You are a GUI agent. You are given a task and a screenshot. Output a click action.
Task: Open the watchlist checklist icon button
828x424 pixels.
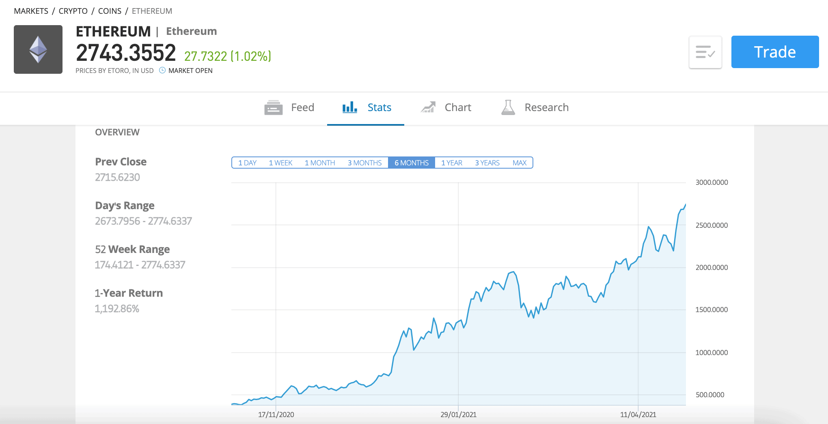705,52
